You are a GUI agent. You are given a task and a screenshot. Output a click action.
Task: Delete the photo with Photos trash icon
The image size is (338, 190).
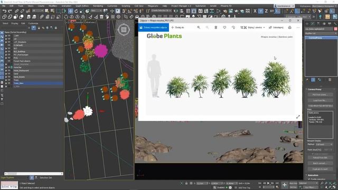[216, 27]
